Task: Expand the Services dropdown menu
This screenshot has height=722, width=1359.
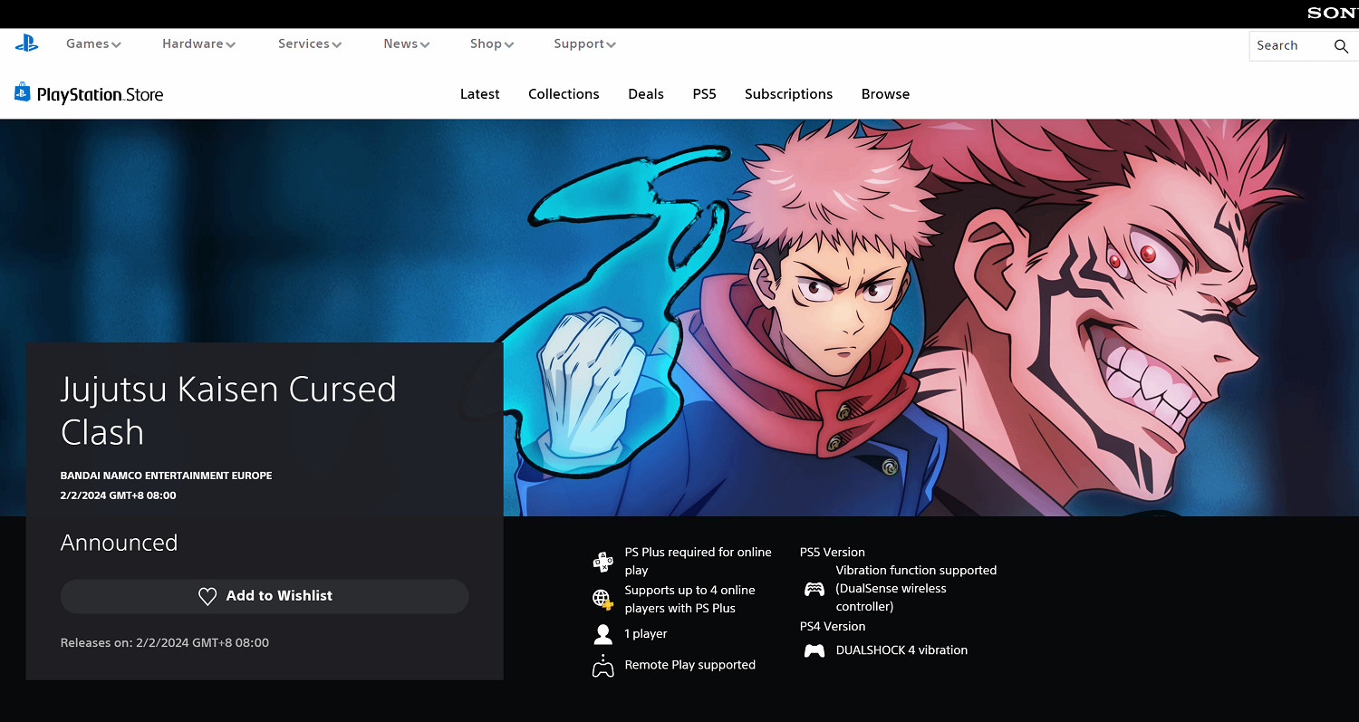Action: pyautogui.click(x=309, y=43)
